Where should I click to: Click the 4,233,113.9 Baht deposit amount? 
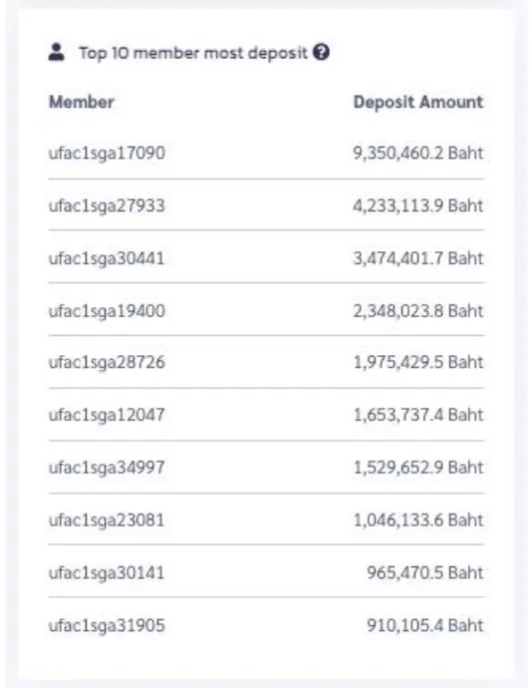[x=418, y=205]
